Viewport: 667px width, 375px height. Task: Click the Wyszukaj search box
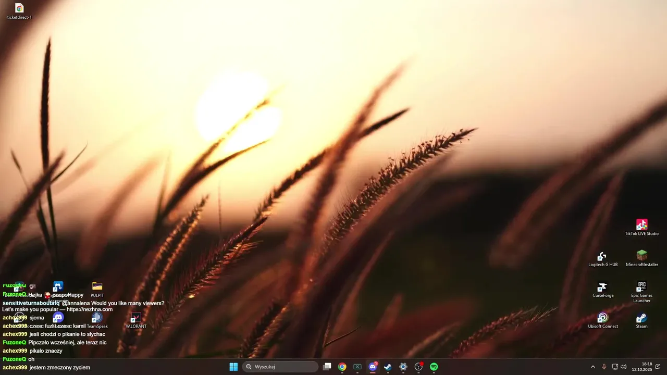click(x=280, y=367)
